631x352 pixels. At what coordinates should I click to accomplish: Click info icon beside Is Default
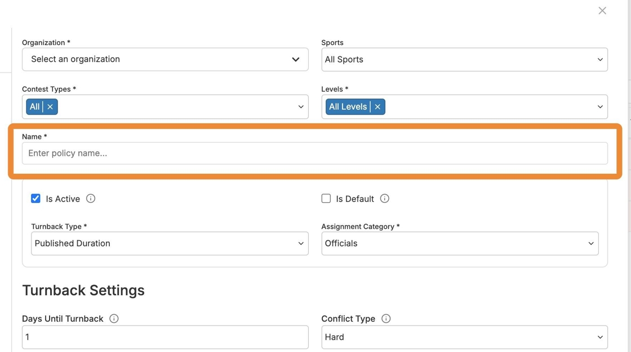click(385, 198)
